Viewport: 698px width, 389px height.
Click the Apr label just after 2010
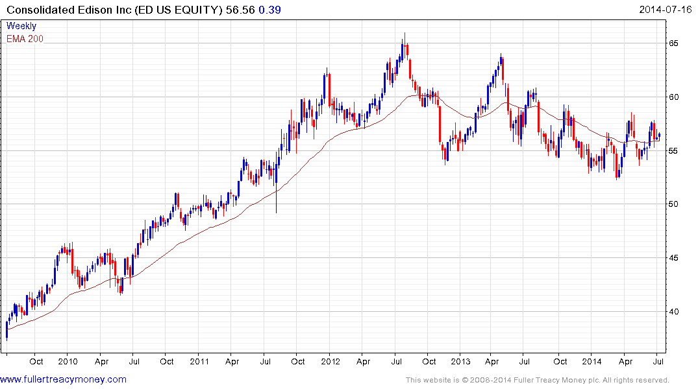point(101,361)
